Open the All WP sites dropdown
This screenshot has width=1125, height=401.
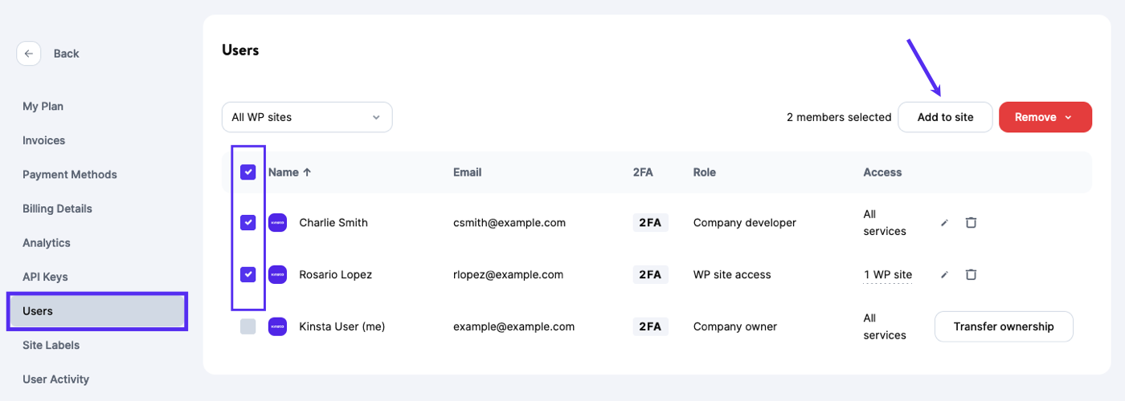click(307, 117)
